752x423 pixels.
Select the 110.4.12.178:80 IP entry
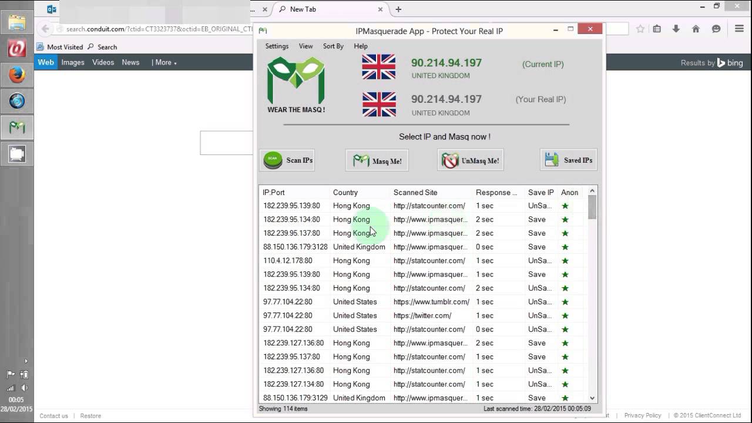pos(288,260)
